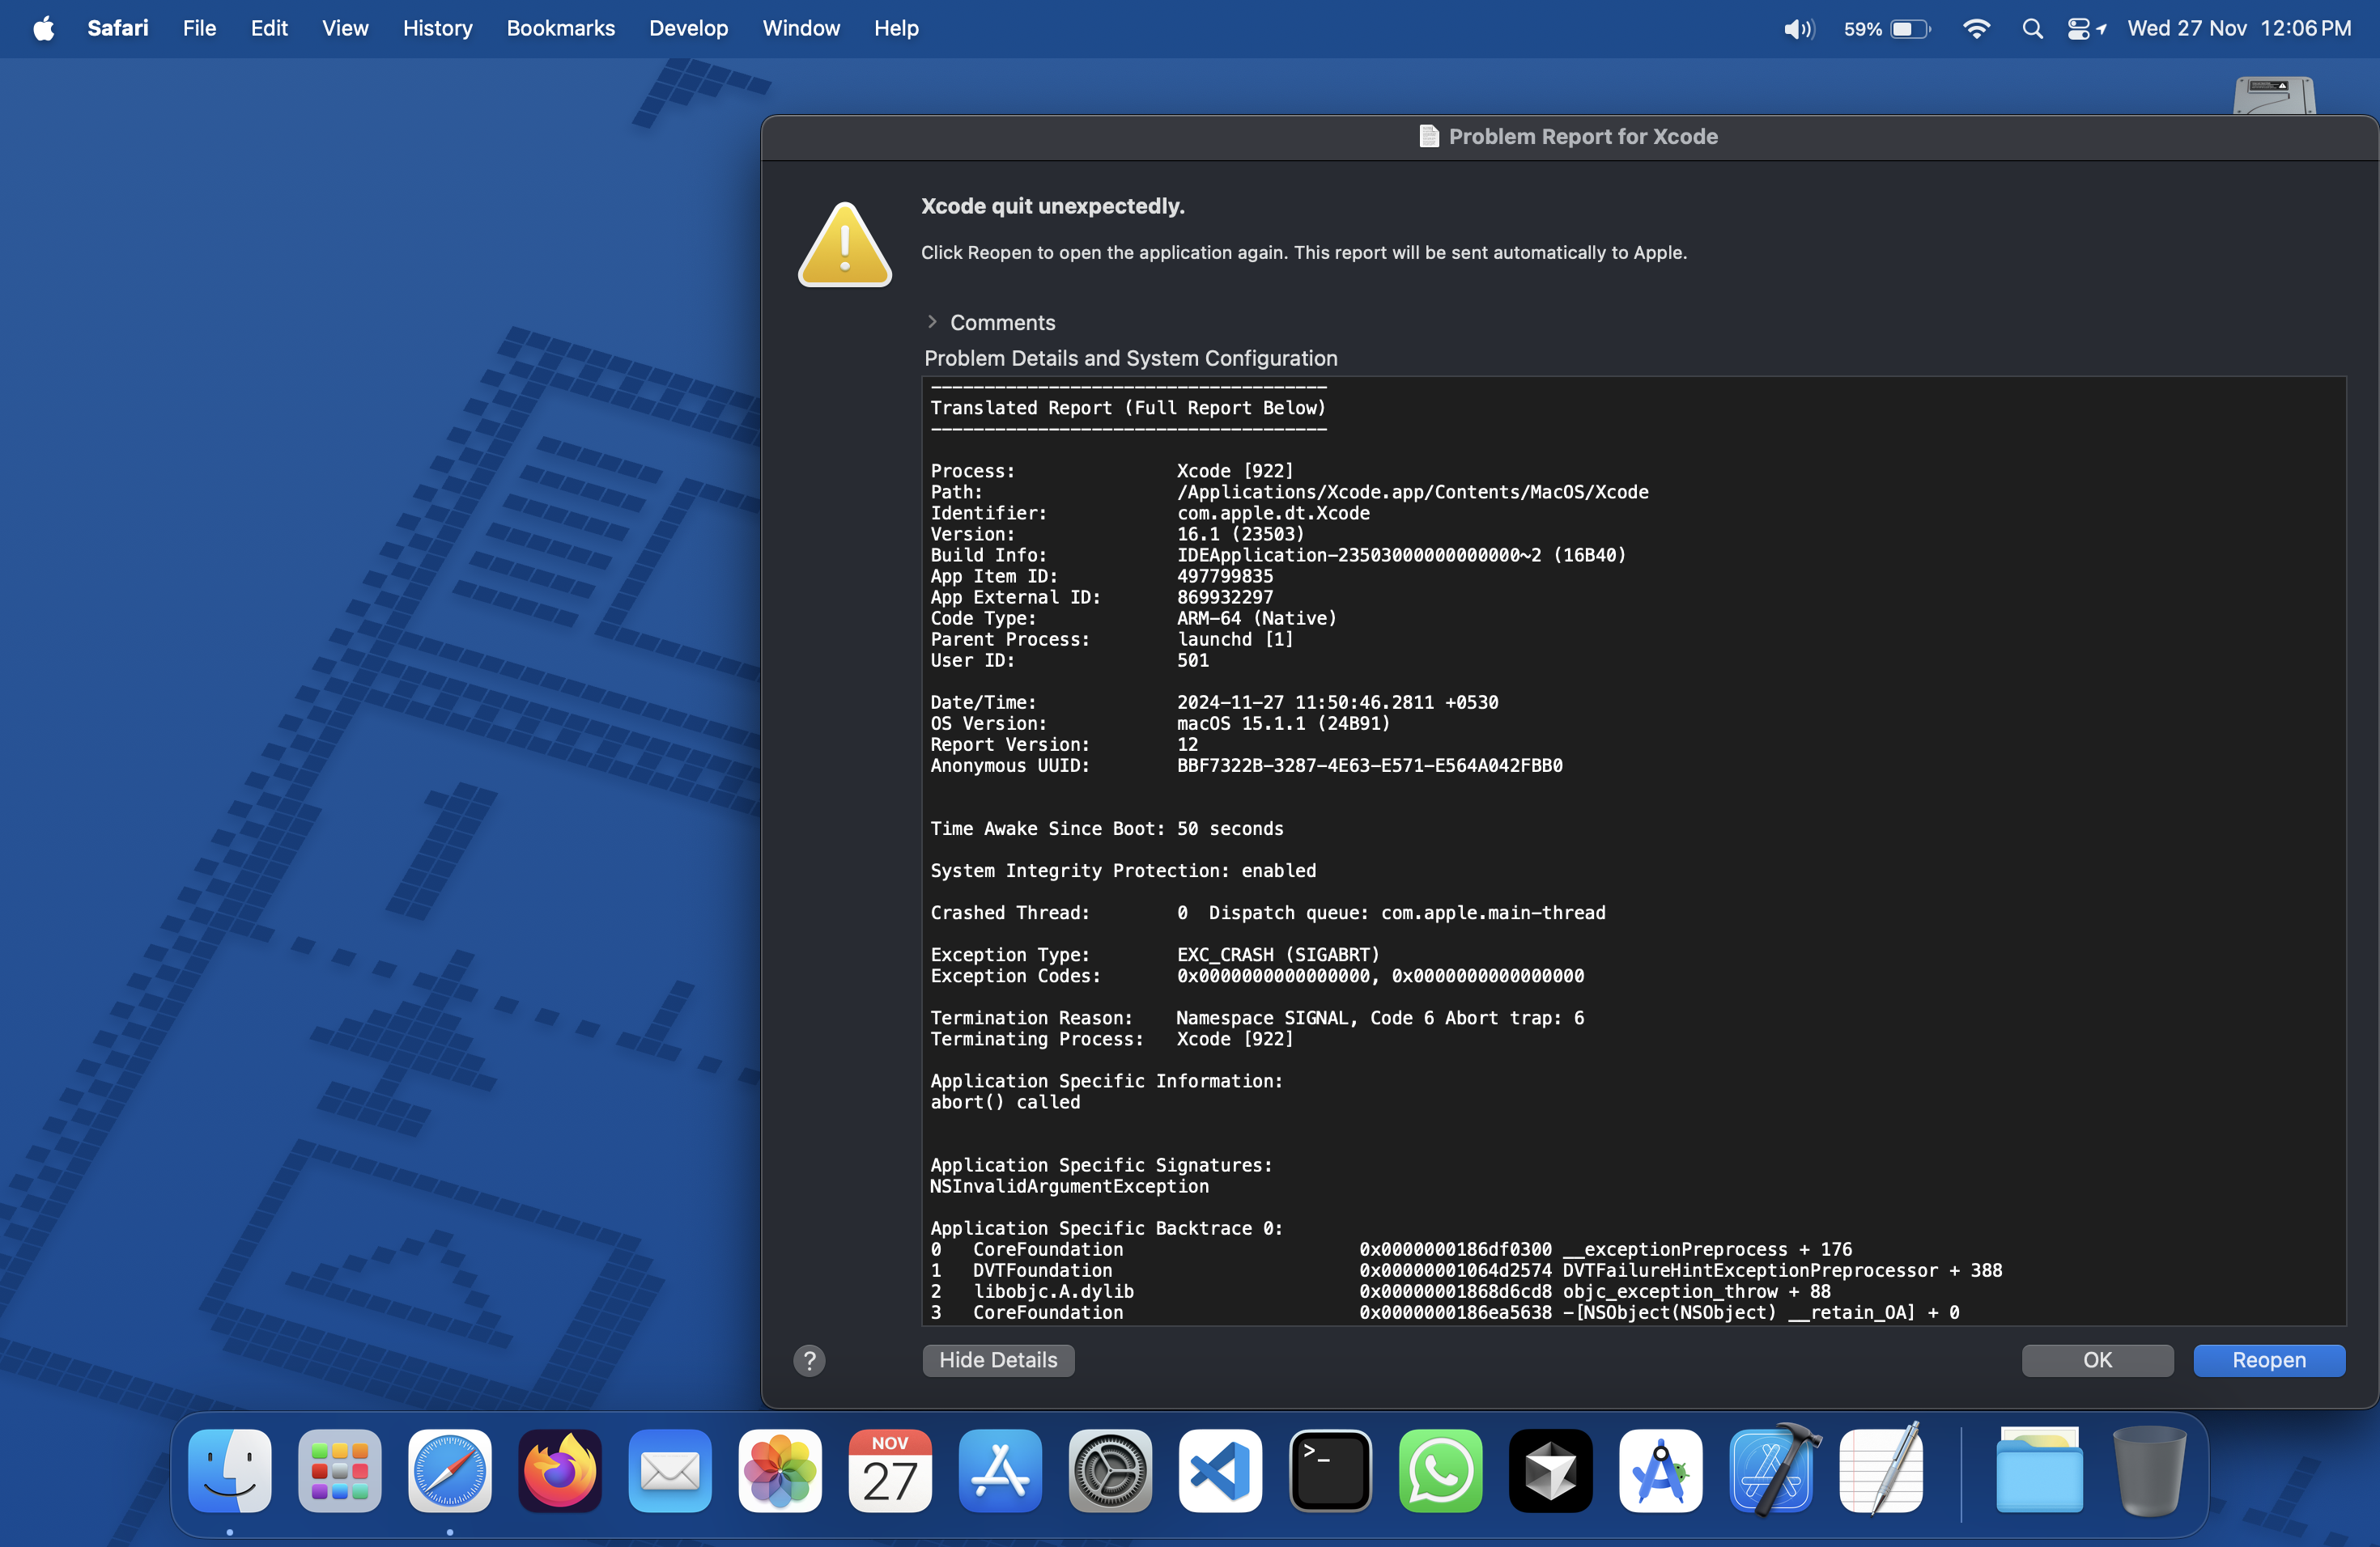Open the Window menu
Image resolution: width=2380 pixels, height=1547 pixels.
click(x=801, y=28)
